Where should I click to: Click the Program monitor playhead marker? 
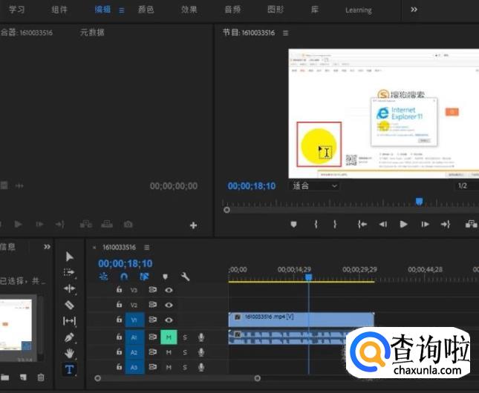[419, 201]
